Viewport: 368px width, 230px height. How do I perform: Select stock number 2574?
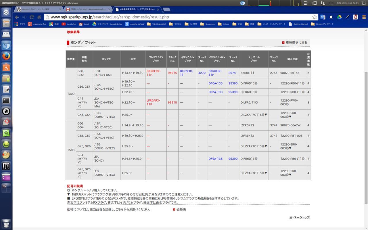point(232,73)
